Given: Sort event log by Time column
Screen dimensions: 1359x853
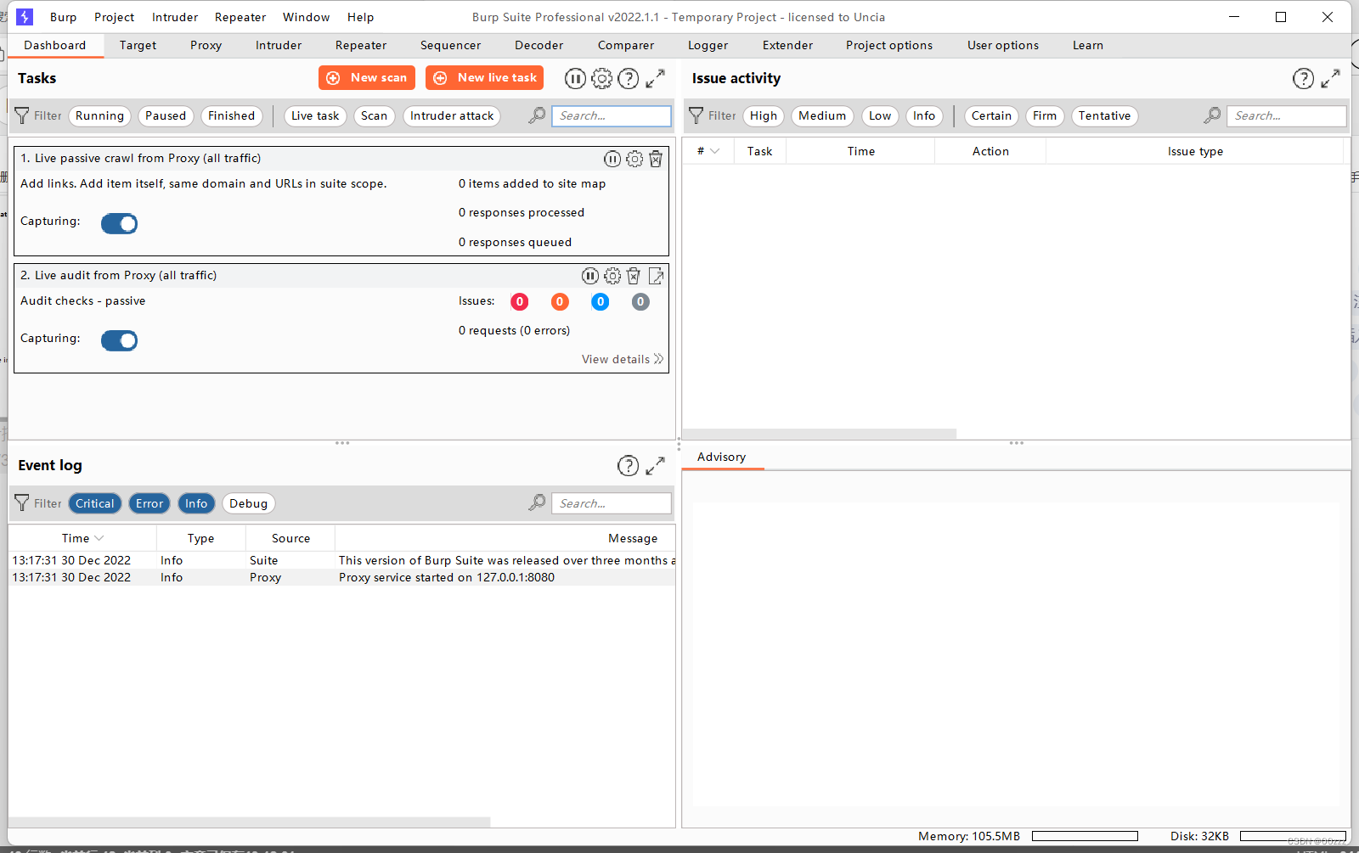Looking at the screenshot, I should 82,538.
